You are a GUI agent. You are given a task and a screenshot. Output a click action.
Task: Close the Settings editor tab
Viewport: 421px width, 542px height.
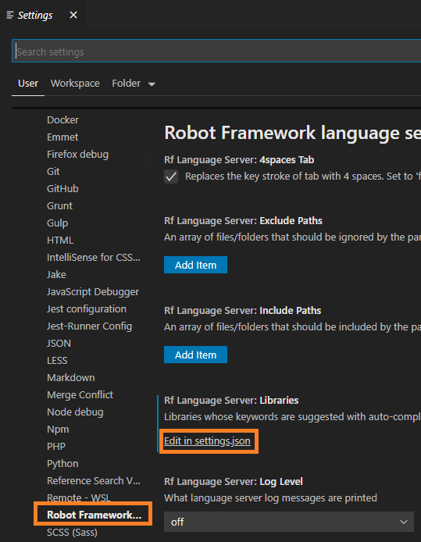pyautogui.click(x=73, y=15)
